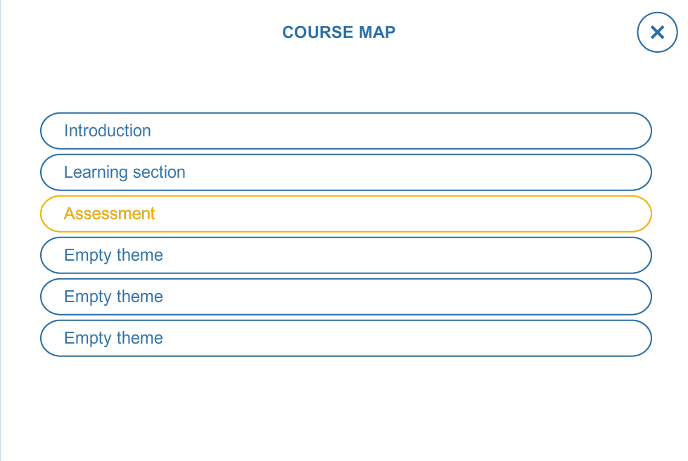Dismiss the map via the circular X
The width and height of the screenshot is (688, 461).
(x=657, y=32)
